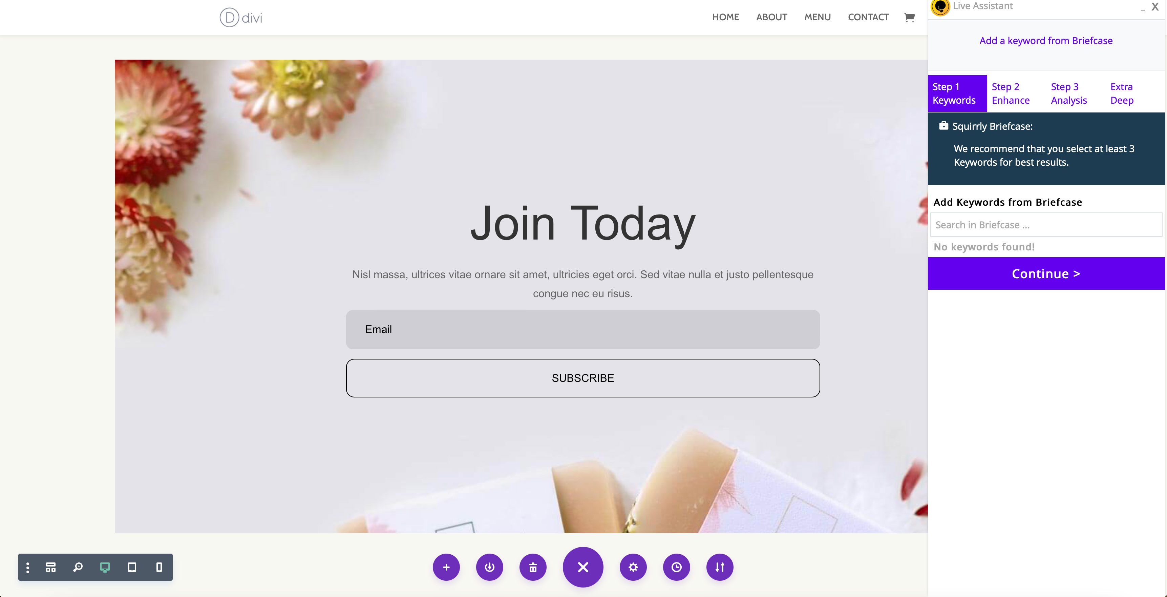Viewport: 1167px width, 597px height.
Task: Toggle the save/undo X icon
Action: pyautogui.click(x=583, y=567)
